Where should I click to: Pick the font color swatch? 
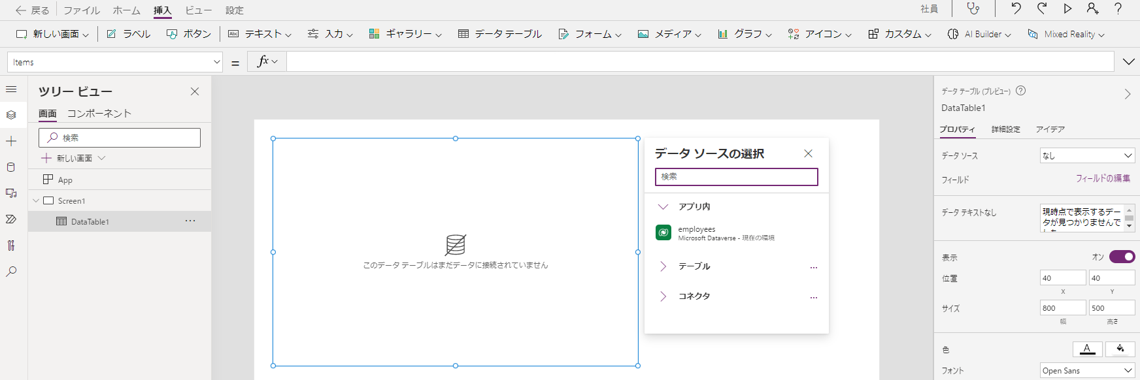pos(1087,349)
